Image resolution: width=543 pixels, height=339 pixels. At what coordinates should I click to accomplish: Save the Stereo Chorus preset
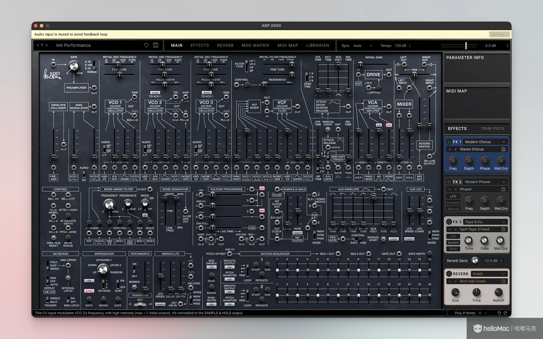[503, 149]
